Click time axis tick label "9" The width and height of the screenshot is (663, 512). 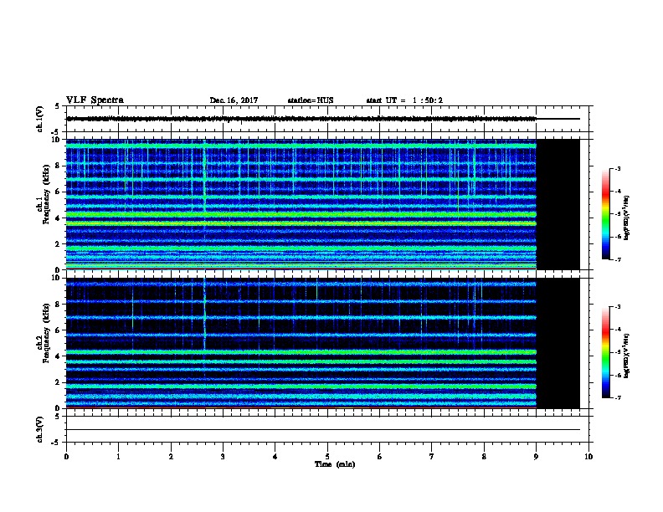[x=536, y=457]
